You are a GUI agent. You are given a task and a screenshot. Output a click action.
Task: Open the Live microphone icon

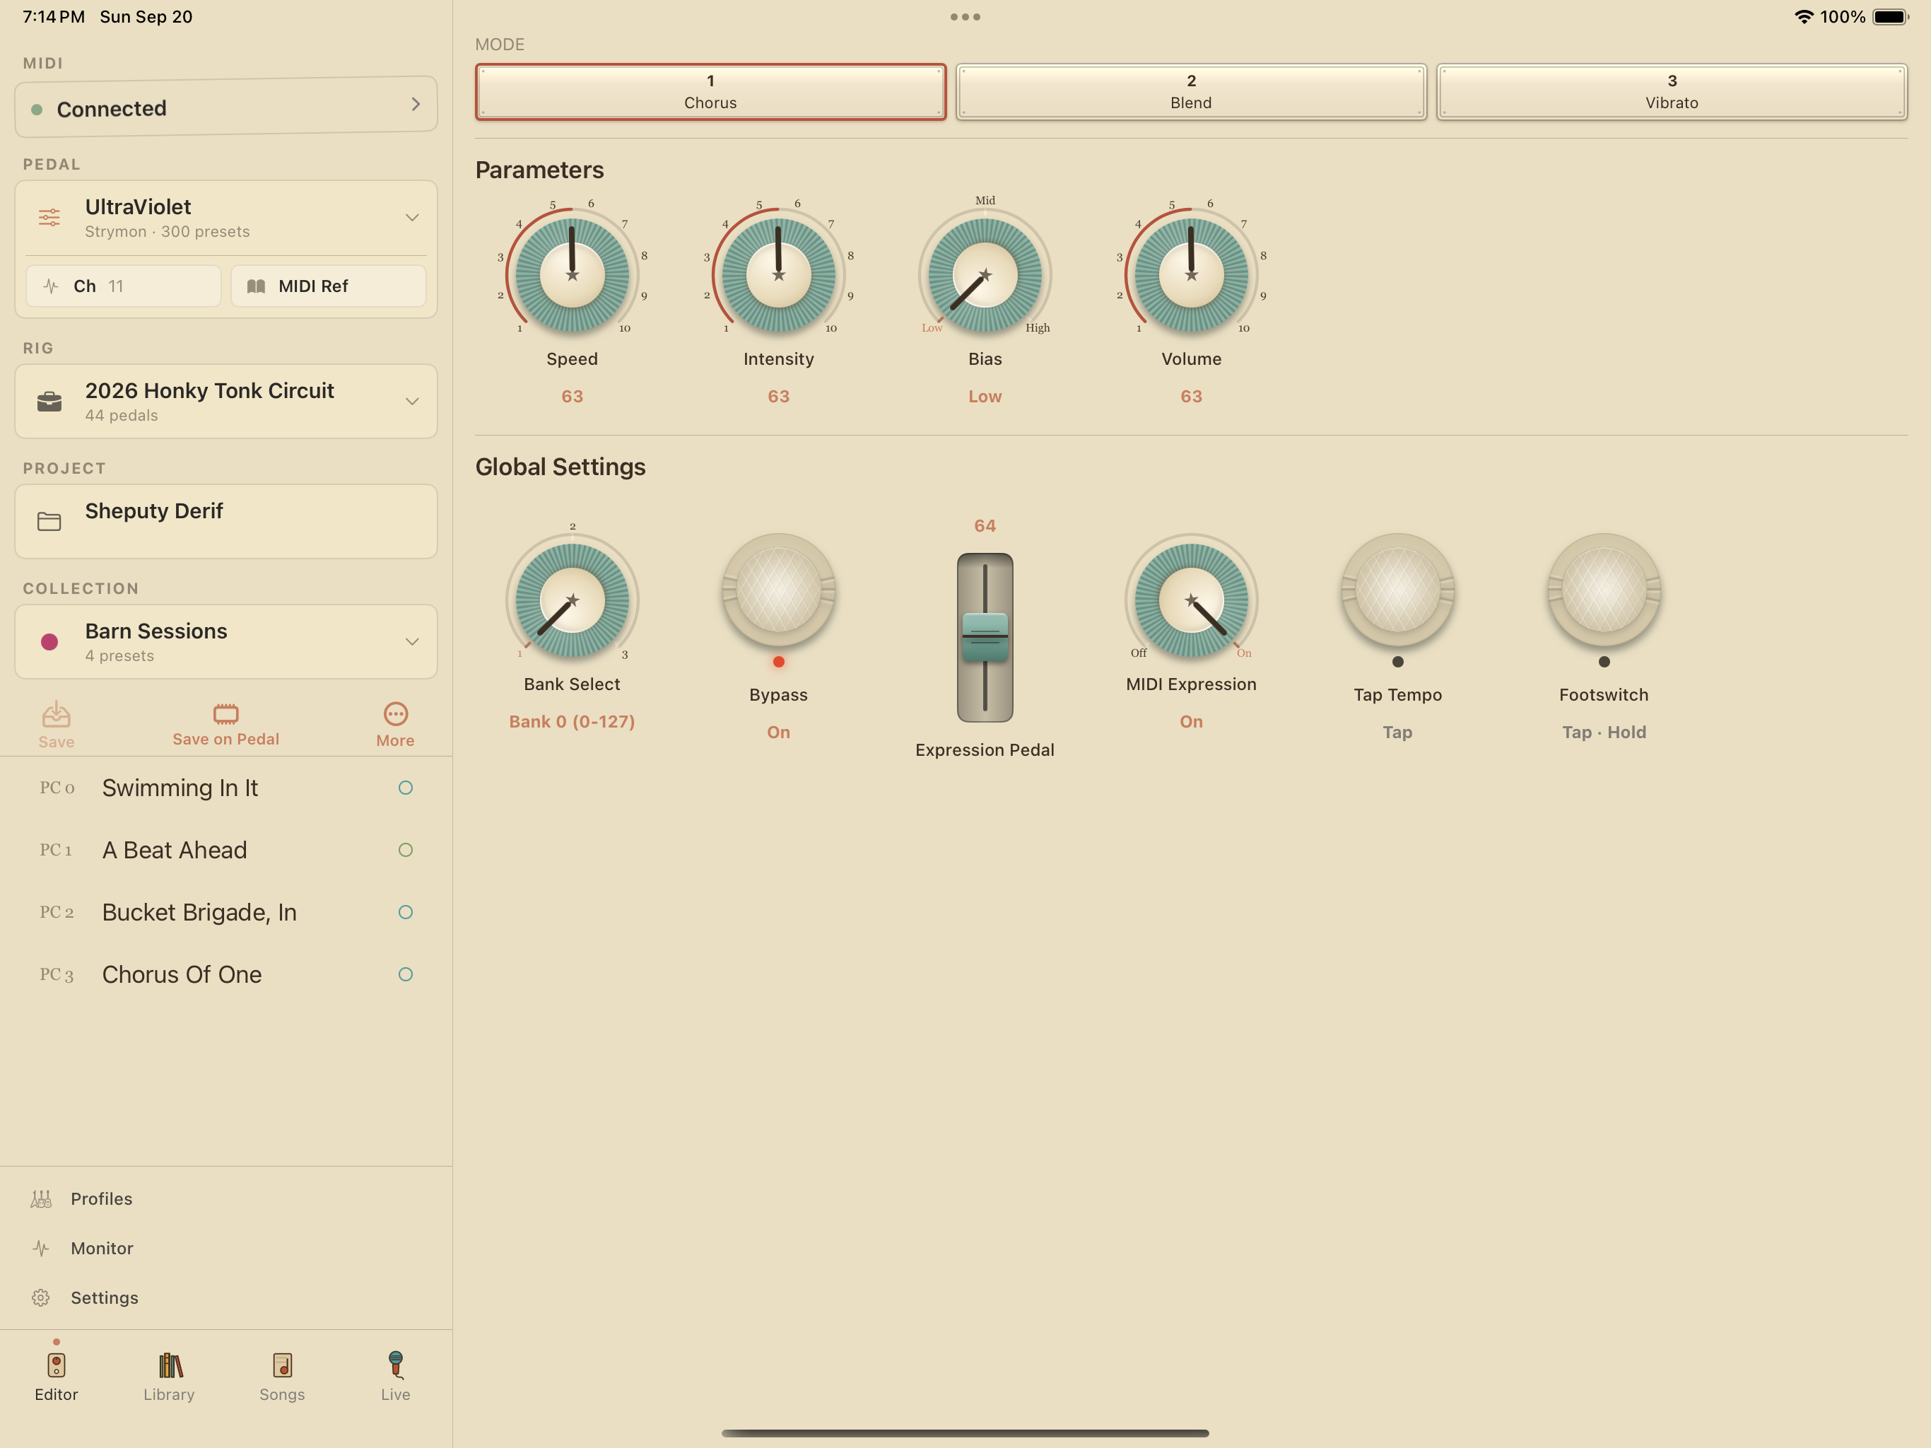(395, 1364)
